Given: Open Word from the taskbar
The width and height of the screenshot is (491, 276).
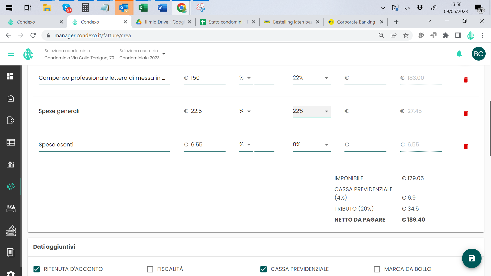Looking at the screenshot, I should (162, 8).
